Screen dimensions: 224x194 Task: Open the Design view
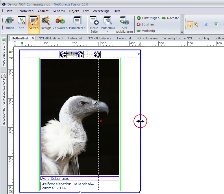click(x=46, y=23)
